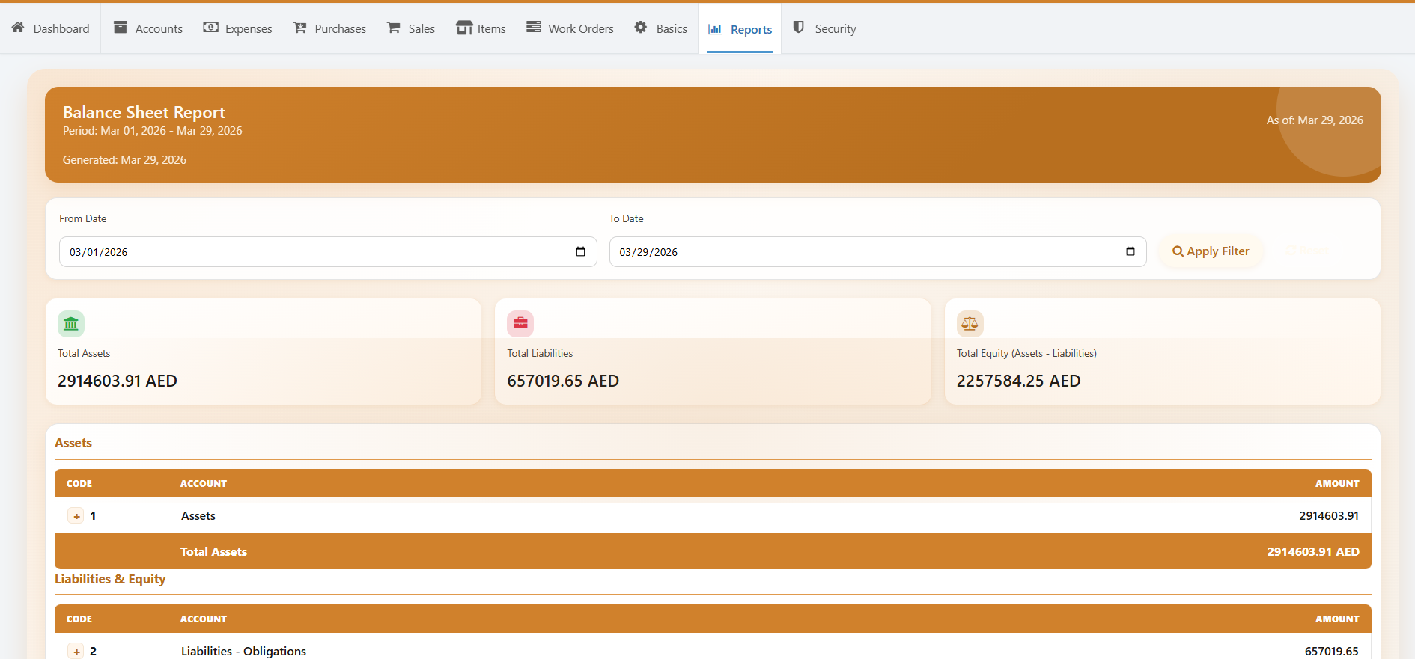Viewport: 1415px width, 659px height.
Task: Open the From Date calendar picker
Action: click(580, 252)
